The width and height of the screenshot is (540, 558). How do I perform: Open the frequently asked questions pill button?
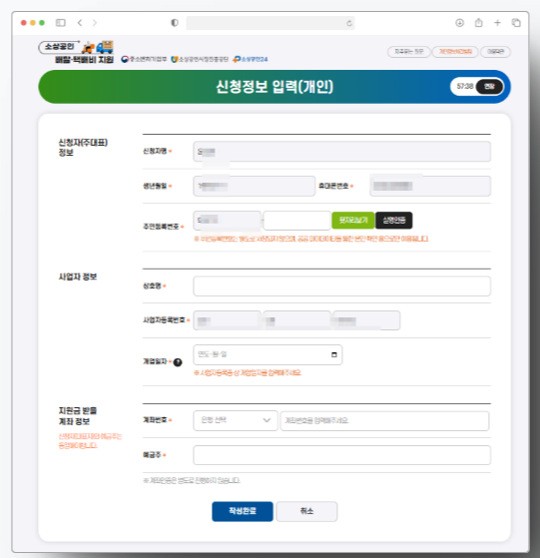(408, 52)
